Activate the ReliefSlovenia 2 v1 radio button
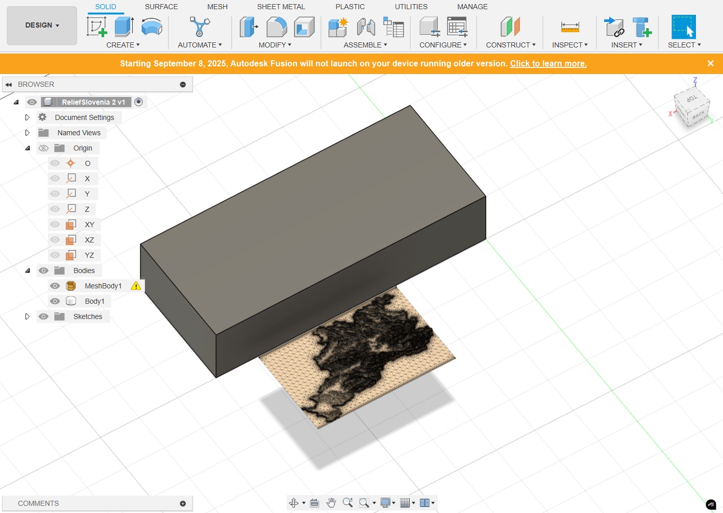Viewport: 723px width, 513px height. click(138, 102)
